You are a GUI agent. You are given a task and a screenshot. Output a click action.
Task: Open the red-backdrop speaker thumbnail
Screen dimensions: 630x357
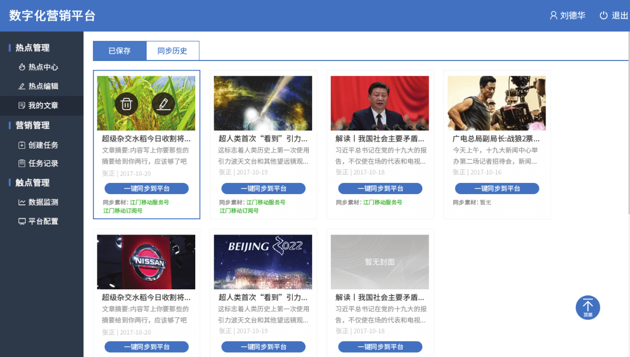[380, 104]
